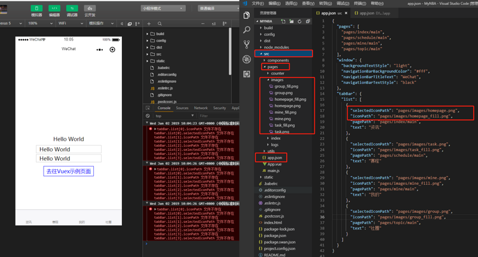This screenshot has height=257, width=478.
Task: Select task.png in VS Code explorer
Action: 281,132
